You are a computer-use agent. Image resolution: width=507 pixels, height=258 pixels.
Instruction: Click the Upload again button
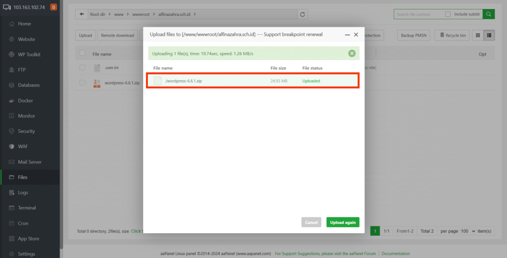coord(343,222)
